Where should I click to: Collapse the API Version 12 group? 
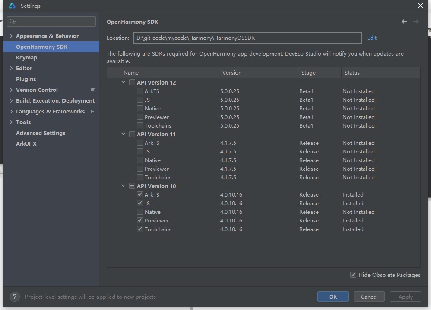[124, 82]
